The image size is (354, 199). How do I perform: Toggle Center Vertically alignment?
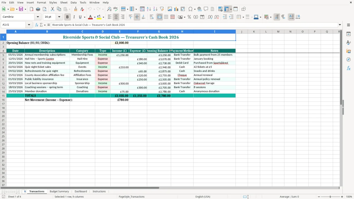coord(137,17)
